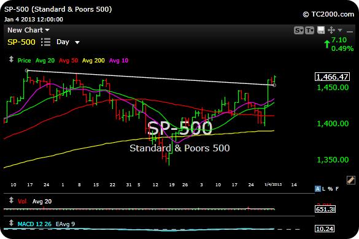
Task: Open the New Chart dropdown menu
Action: tap(28, 30)
